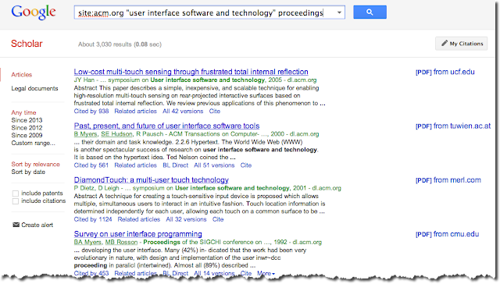Image resolution: width=500 pixels, height=284 pixels.
Task: Choose Sort by date
Action: point(28,172)
